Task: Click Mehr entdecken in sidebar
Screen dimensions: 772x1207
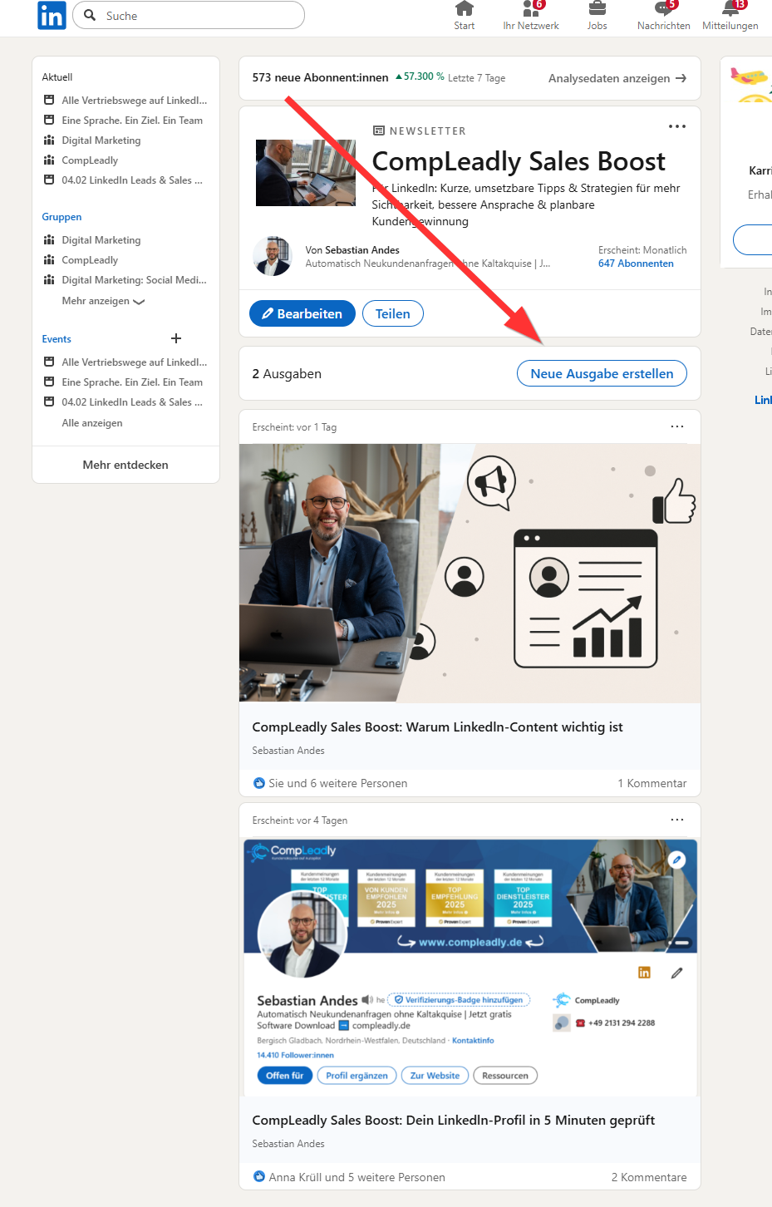Action: [125, 465]
